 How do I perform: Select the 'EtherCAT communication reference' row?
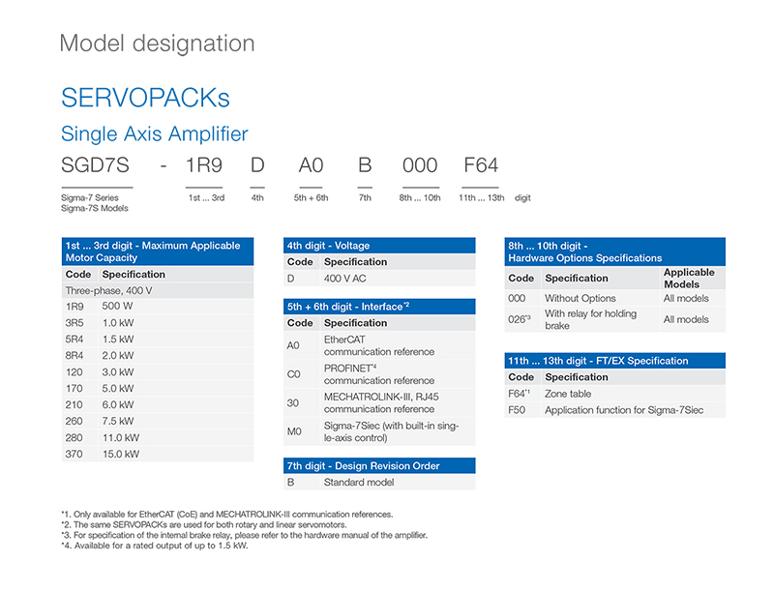pos(379,345)
